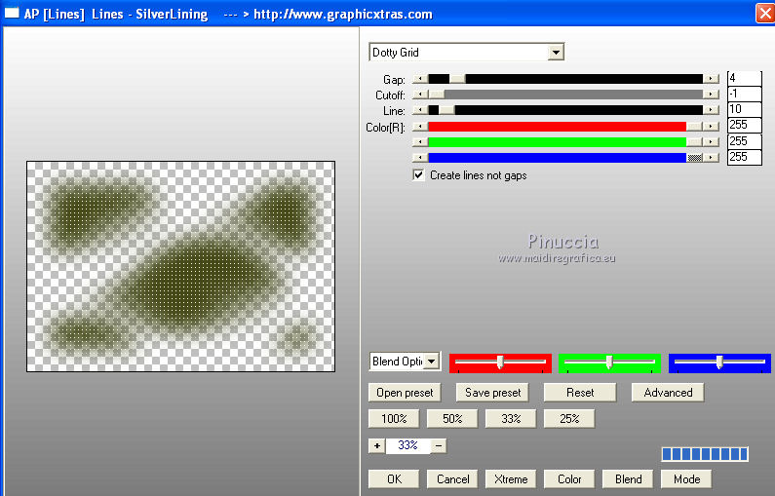Screen dimensions: 775x496
Task: Select the Line value field
Action: click(x=745, y=109)
